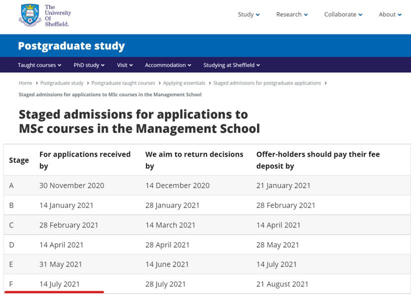Screen dimensions: 411x297
Task: Go to Home breadcrumb link
Action: coord(25,83)
